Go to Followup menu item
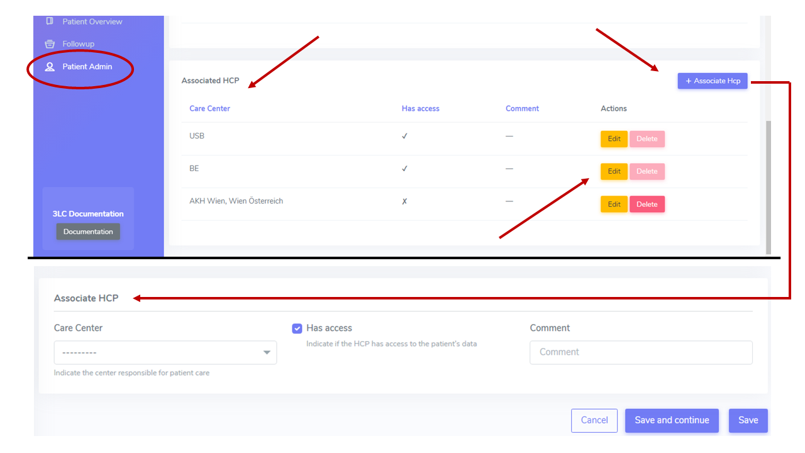This screenshot has height=453, width=805. [78, 44]
